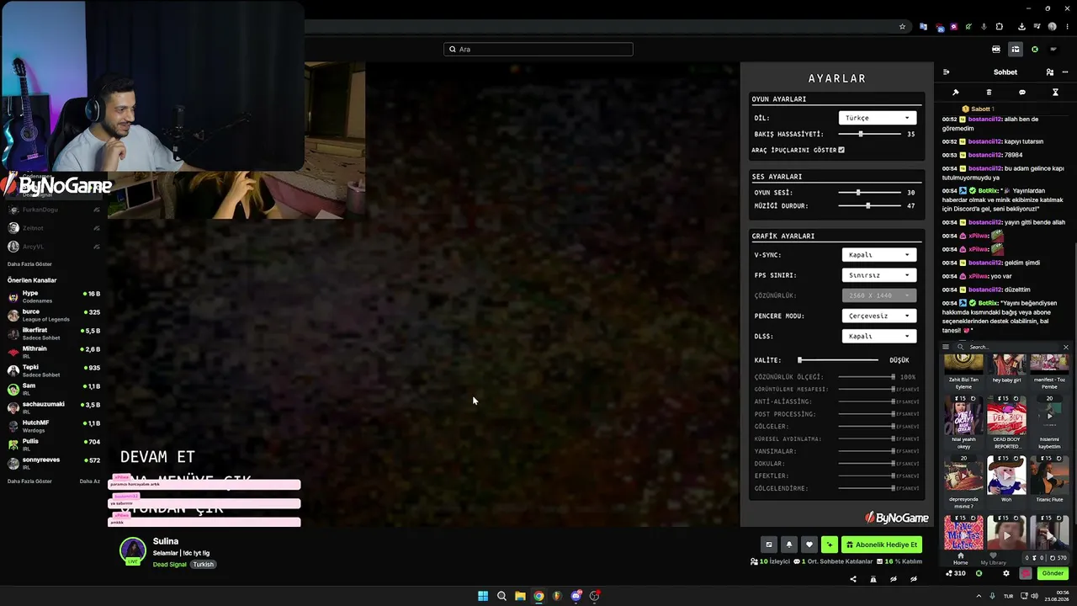Click the speech bubble icon in chat toolbar
Screen dimensions: 1077x606
(x=1022, y=93)
